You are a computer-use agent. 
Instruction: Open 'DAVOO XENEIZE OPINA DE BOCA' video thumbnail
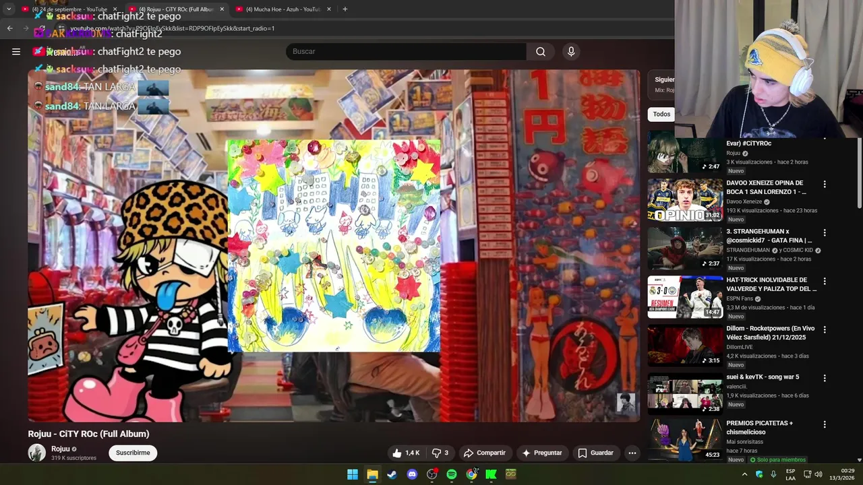point(685,200)
